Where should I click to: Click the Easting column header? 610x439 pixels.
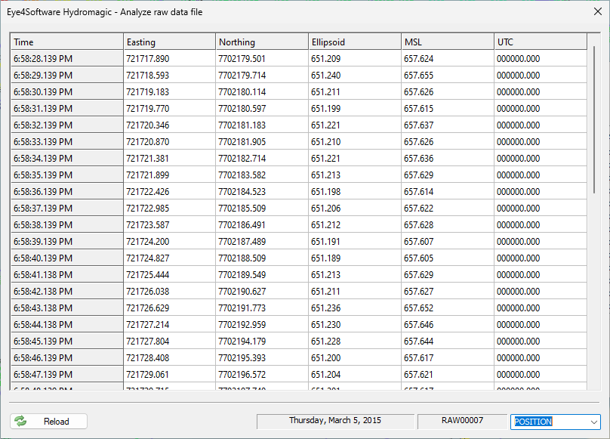point(169,42)
